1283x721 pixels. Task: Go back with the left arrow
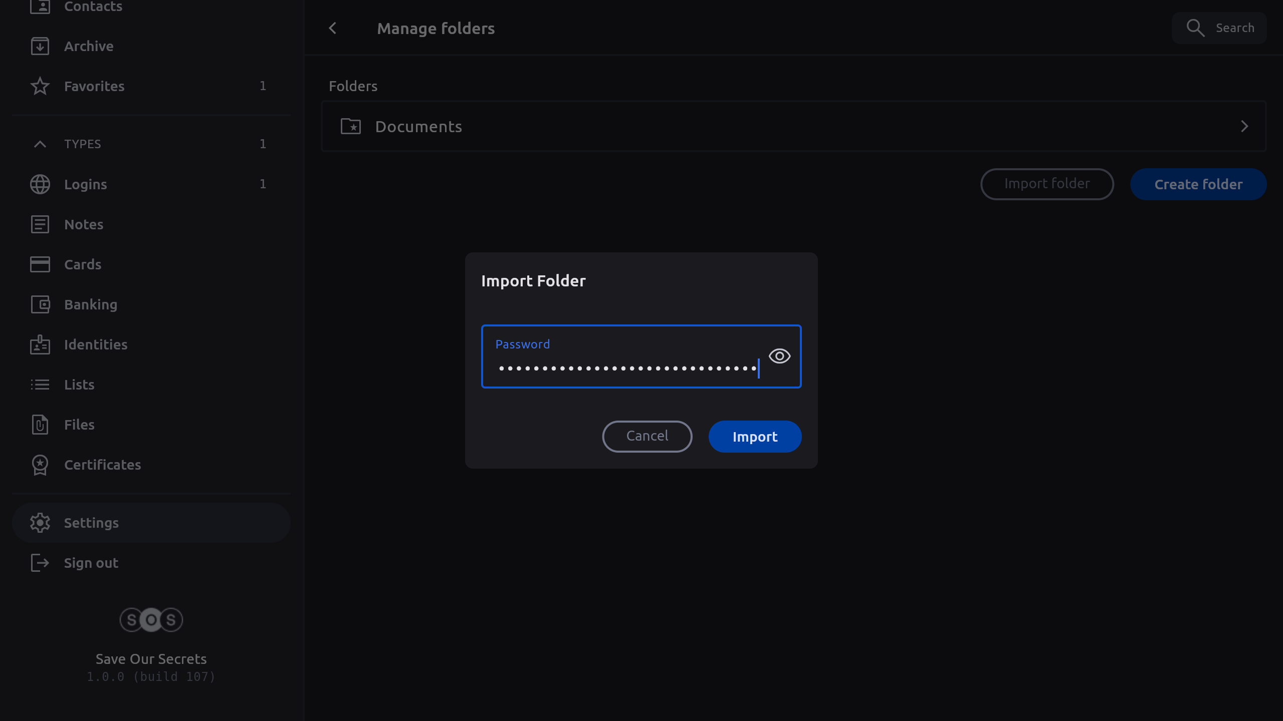[x=333, y=29]
